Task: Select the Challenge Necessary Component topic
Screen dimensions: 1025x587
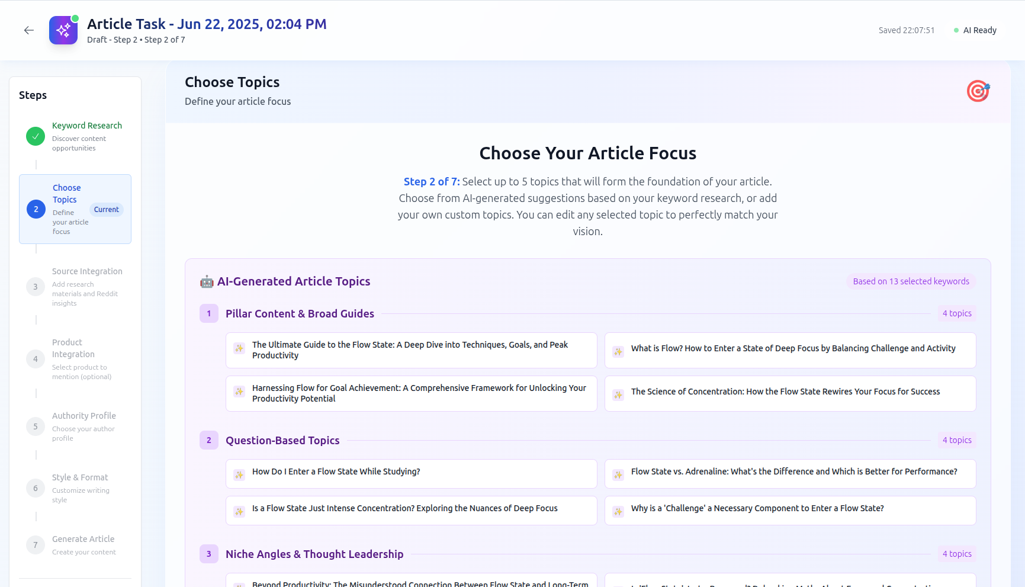Action: point(791,511)
